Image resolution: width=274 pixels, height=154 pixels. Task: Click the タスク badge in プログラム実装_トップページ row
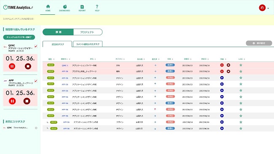click(51, 72)
